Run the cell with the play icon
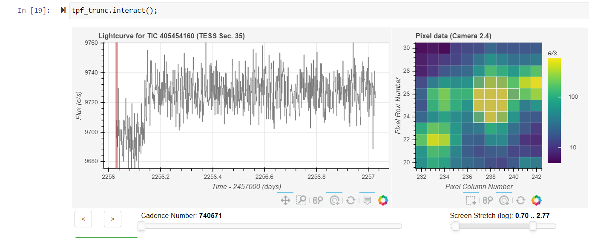This screenshot has height=238, width=589. pos(63,10)
